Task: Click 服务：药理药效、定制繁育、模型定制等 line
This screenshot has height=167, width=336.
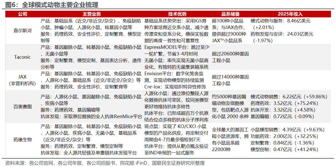Action: click(x=82, y=146)
